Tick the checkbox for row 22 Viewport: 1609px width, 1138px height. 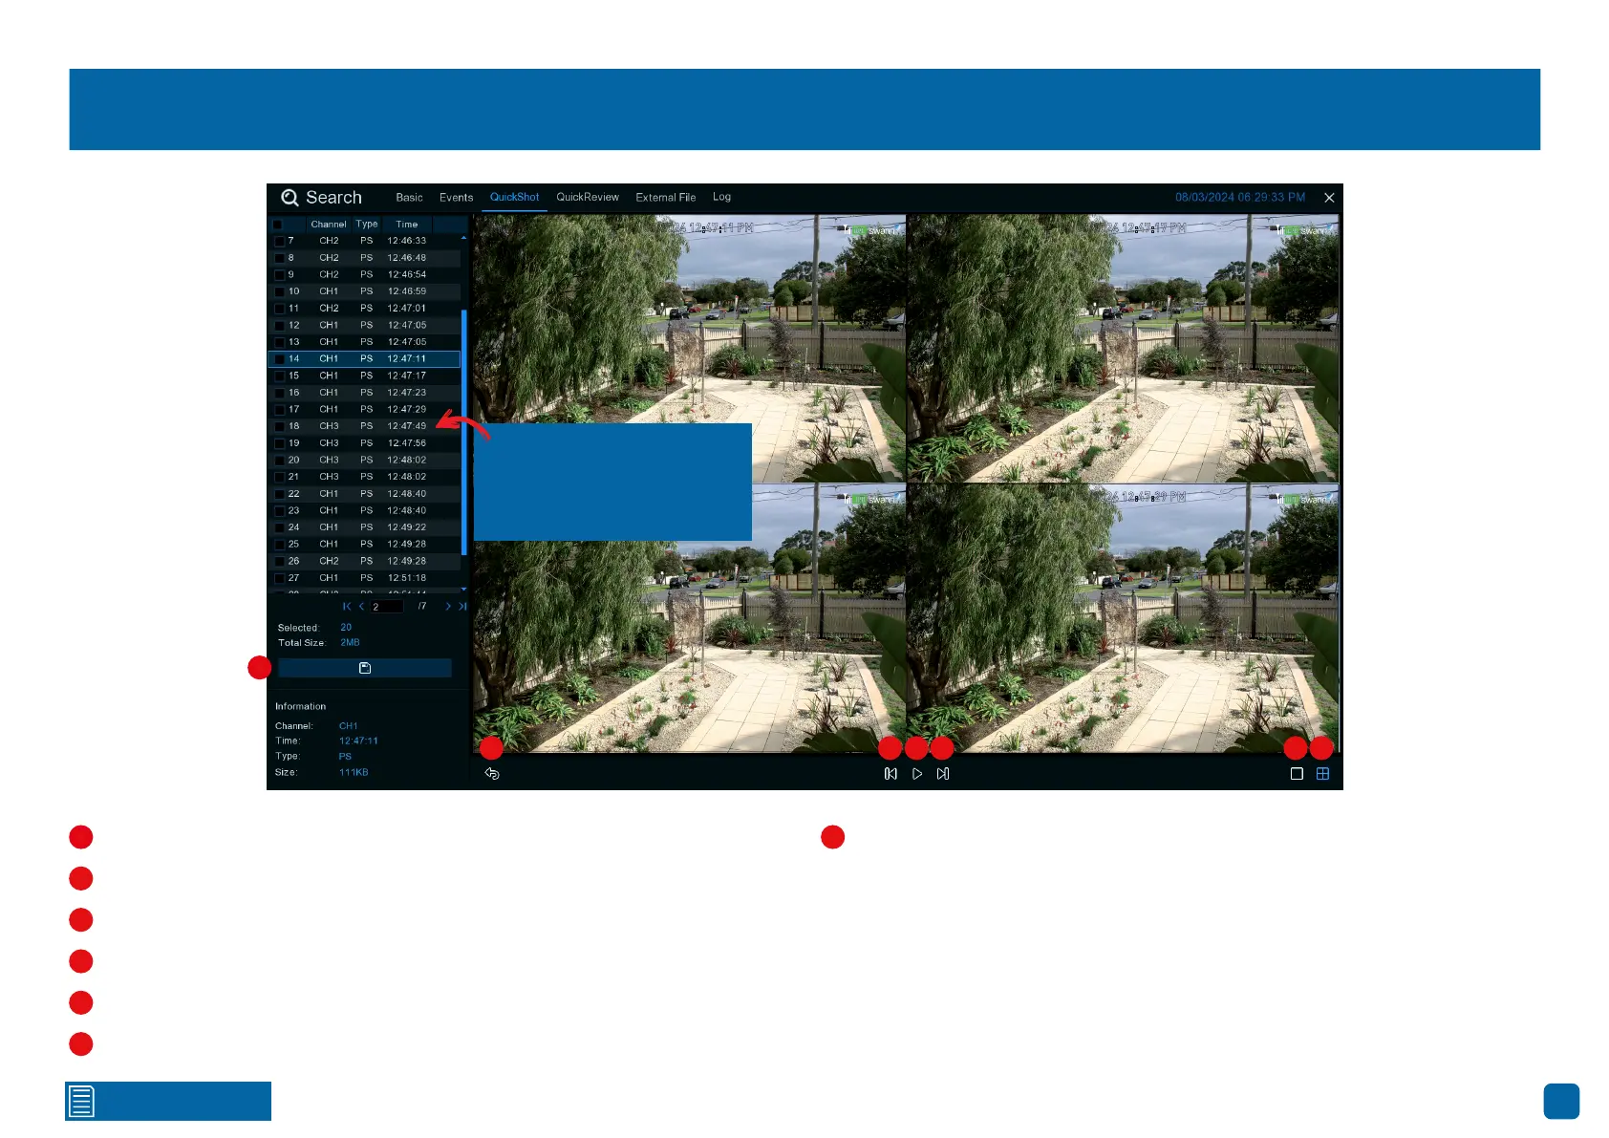[279, 494]
